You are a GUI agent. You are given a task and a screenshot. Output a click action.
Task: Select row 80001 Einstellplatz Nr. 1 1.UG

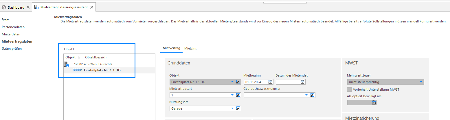[x=109, y=70]
